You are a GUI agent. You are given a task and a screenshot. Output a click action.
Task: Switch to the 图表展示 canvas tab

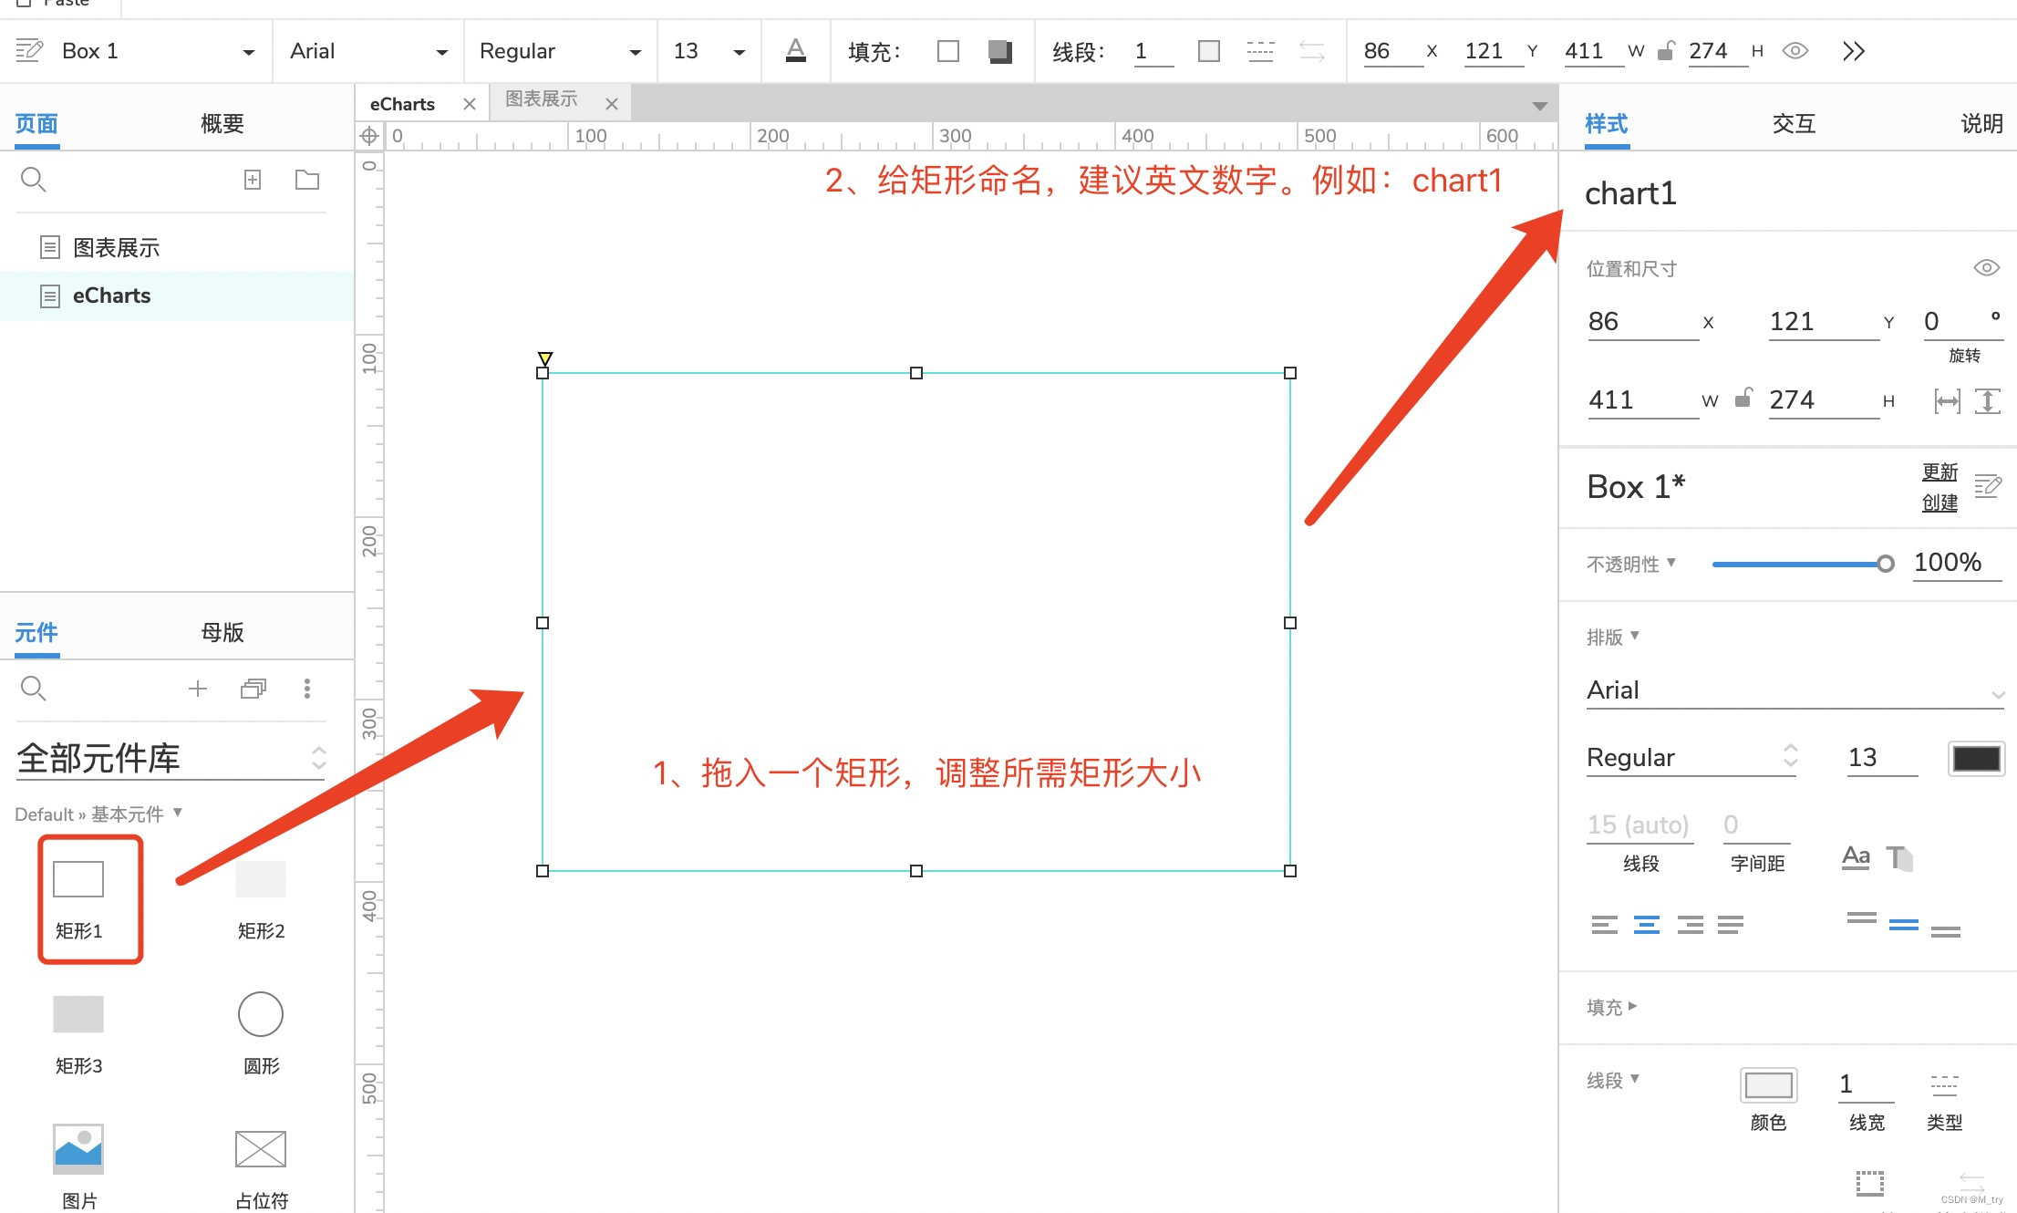[x=542, y=99]
